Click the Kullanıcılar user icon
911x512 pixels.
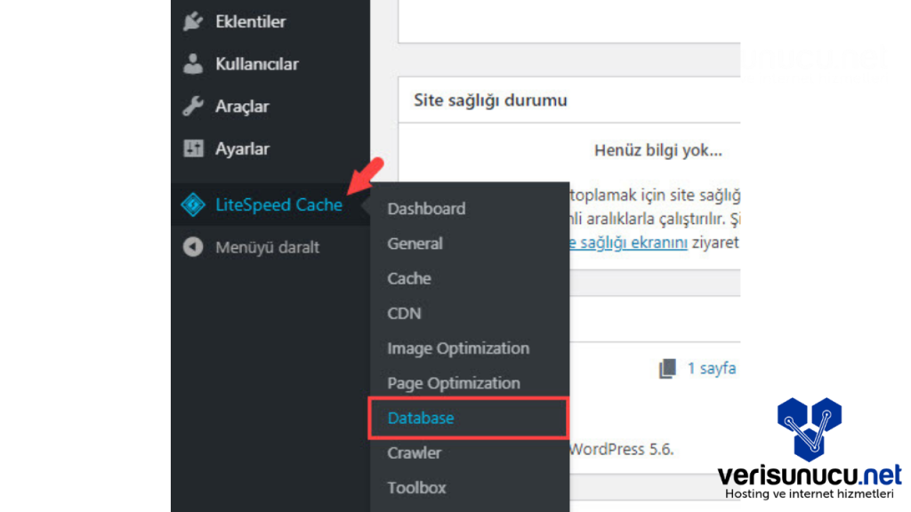tap(193, 64)
